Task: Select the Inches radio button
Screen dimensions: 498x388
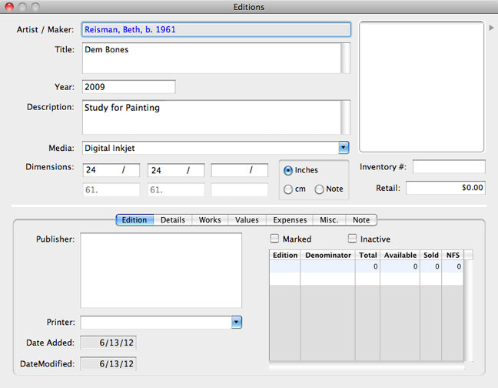Action: [288, 170]
